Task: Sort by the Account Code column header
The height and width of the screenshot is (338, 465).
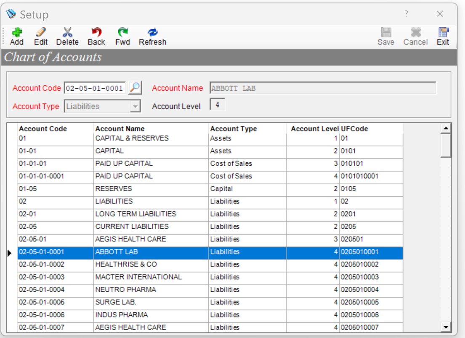Action: pyautogui.click(x=56, y=129)
